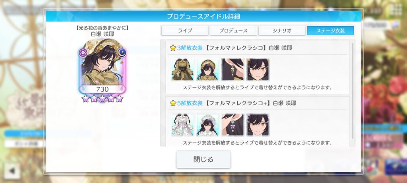View the 3解放 hairstyle face thumbnail
The image size is (407, 183).
pyautogui.click(x=258, y=70)
